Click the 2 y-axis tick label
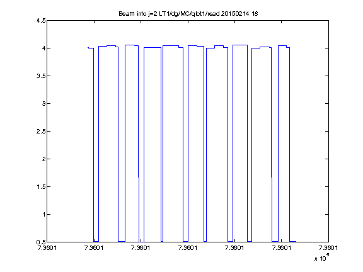This screenshot has width=363, height=272. coord(43,159)
